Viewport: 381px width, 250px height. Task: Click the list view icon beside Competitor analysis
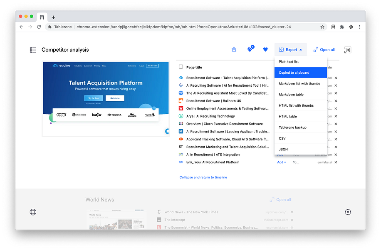click(x=33, y=50)
